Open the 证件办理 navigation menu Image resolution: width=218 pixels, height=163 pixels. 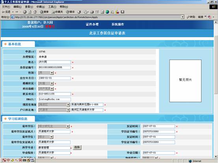[x=92, y=24]
